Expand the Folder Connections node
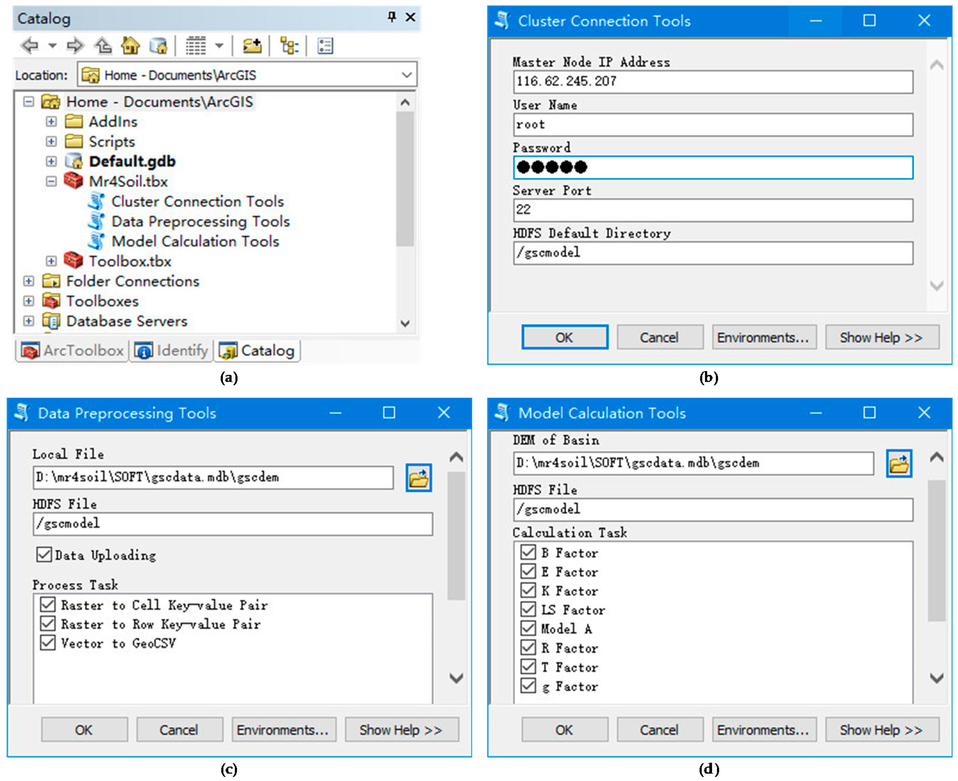Viewport: 958px width, 781px height. 28,281
